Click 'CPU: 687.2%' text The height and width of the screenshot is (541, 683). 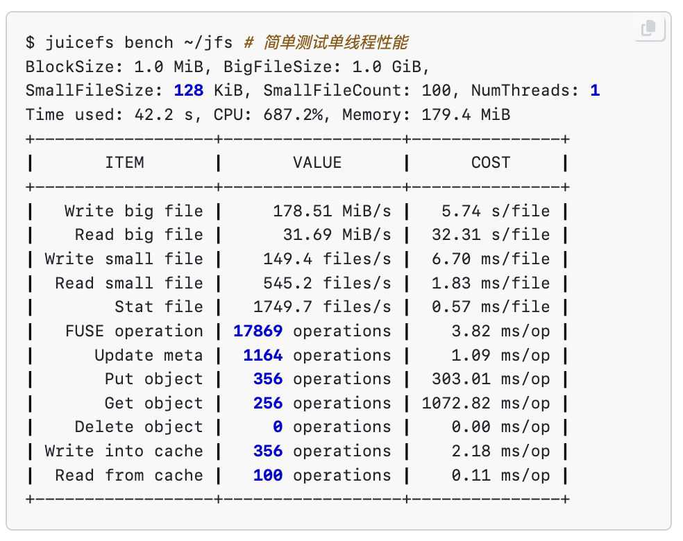267,115
